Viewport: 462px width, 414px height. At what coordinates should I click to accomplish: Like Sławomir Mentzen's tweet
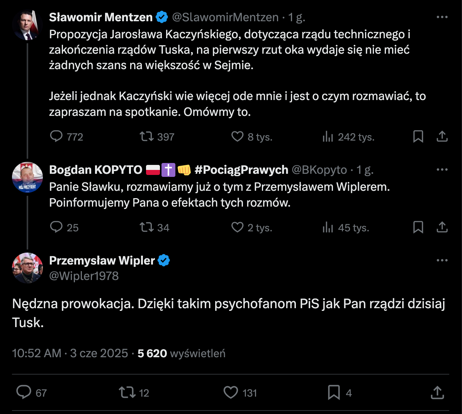point(237,137)
